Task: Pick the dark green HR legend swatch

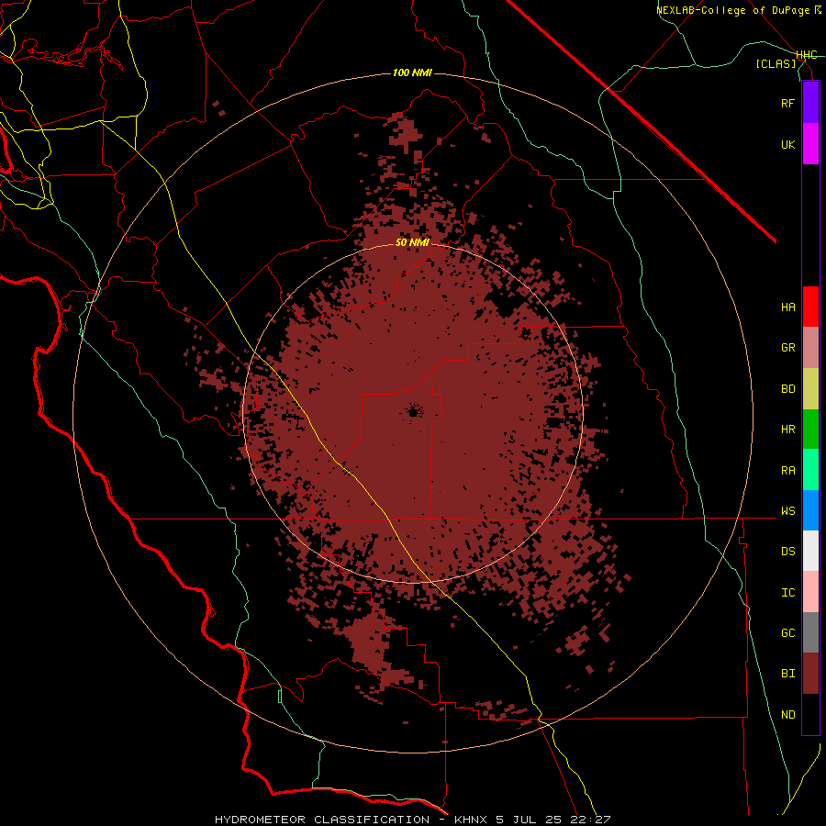Action: click(810, 430)
